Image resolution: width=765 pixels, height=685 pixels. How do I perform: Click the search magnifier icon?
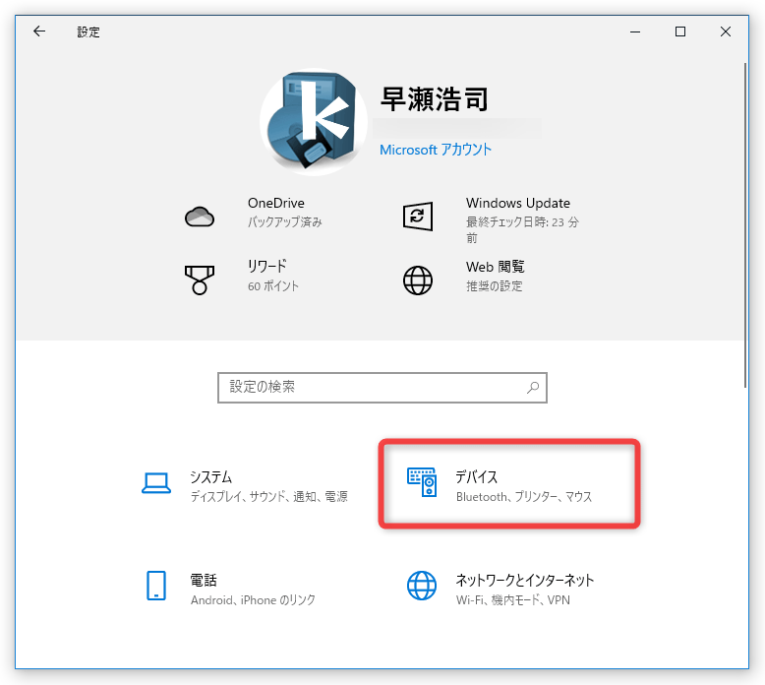point(533,388)
